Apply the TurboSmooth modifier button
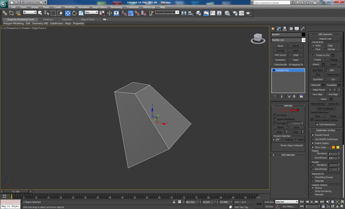Image resolution: width=345 pixels, height=209 pixels. click(280, 65)
